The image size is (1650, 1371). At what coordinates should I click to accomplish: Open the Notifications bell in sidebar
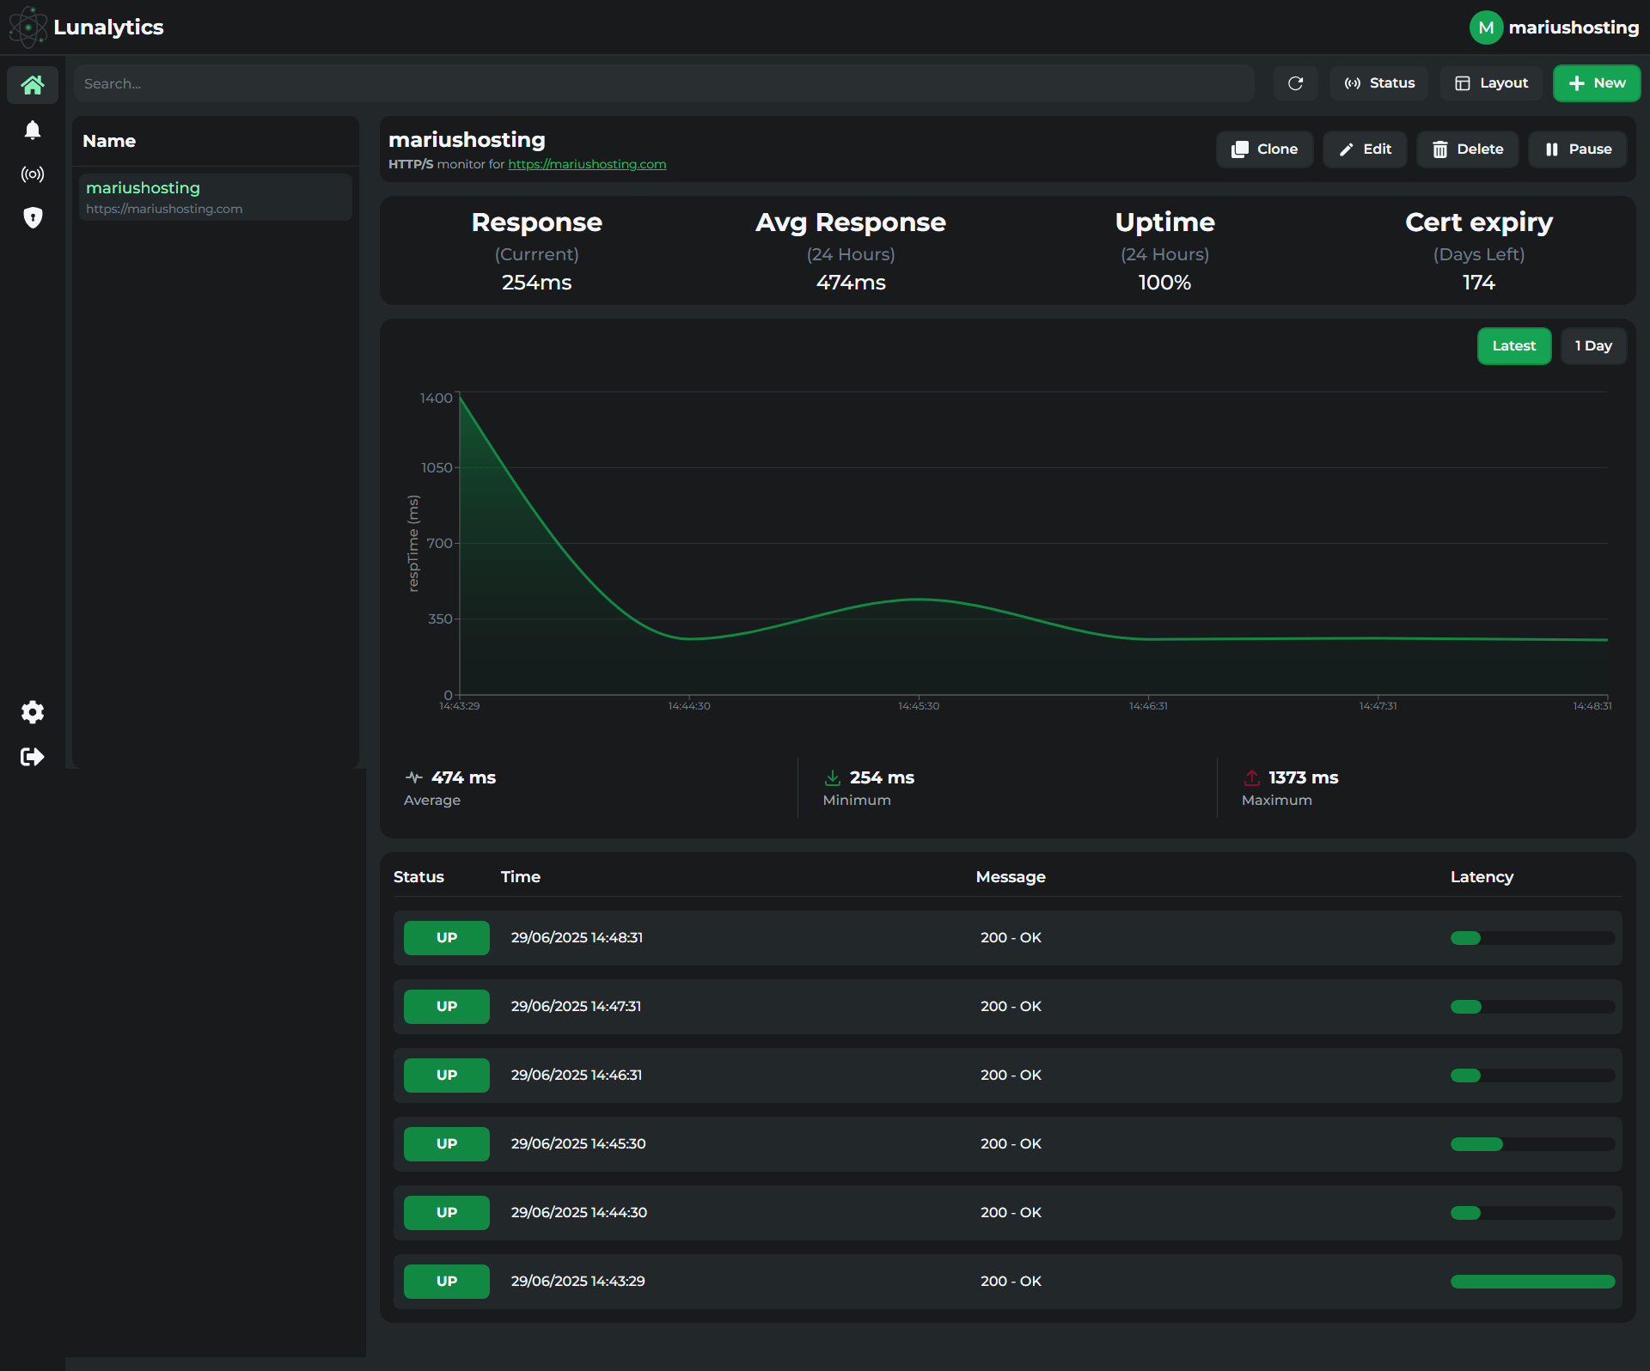(33, 130)
